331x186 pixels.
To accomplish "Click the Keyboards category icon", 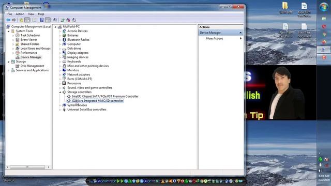I will [64, 61].
